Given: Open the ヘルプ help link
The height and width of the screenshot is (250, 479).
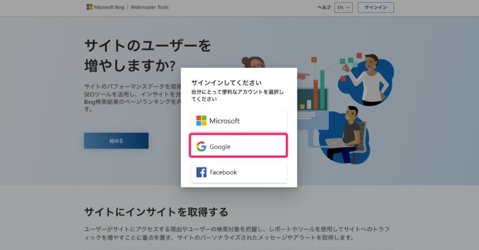Looking at the screenshot, I should coord(324,7).
